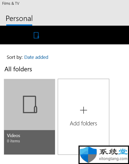Image resolution: width=129 pixels, height=164 pixels.
Task: Open the Videos folder via its grey folder icon
Action: coord(30,104)
